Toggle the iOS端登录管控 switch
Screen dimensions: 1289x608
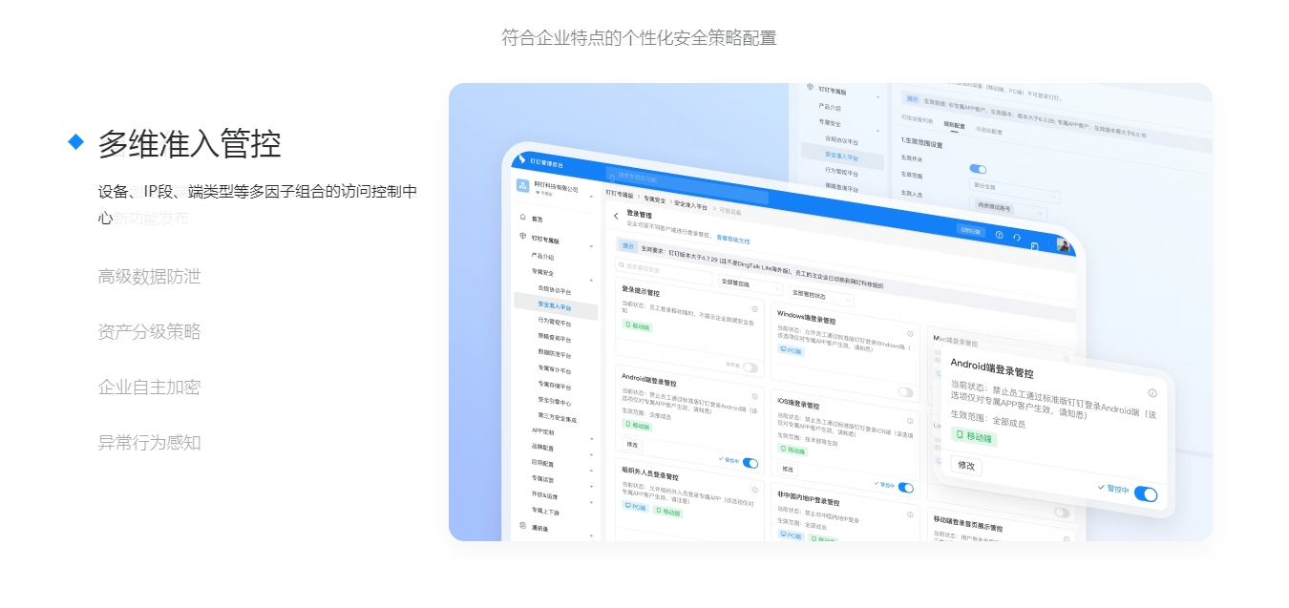(x=905, y=488)
